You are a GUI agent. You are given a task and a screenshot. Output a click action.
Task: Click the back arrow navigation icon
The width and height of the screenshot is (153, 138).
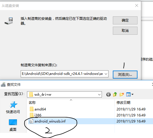pos(109,94)
